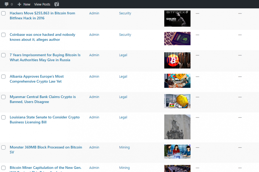Open View Posts in admin bar
The width and height of the screenshot is (259, 172).
click(x=42, y=4)
